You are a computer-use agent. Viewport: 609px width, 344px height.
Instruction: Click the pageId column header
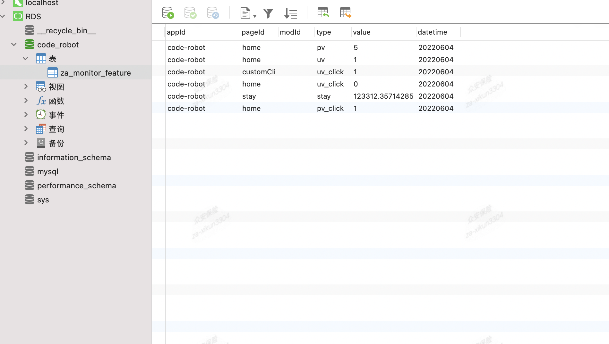259,32
